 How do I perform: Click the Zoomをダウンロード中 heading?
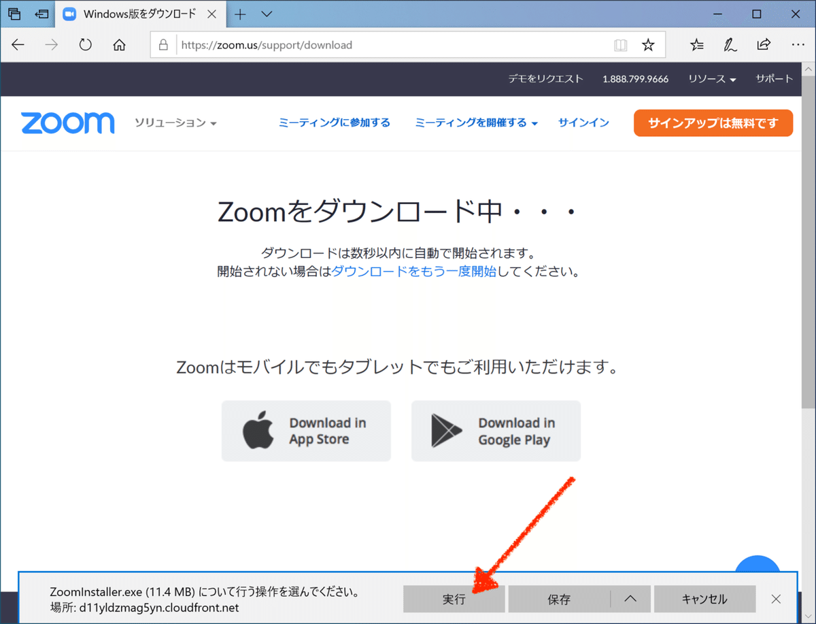(397, 213)
